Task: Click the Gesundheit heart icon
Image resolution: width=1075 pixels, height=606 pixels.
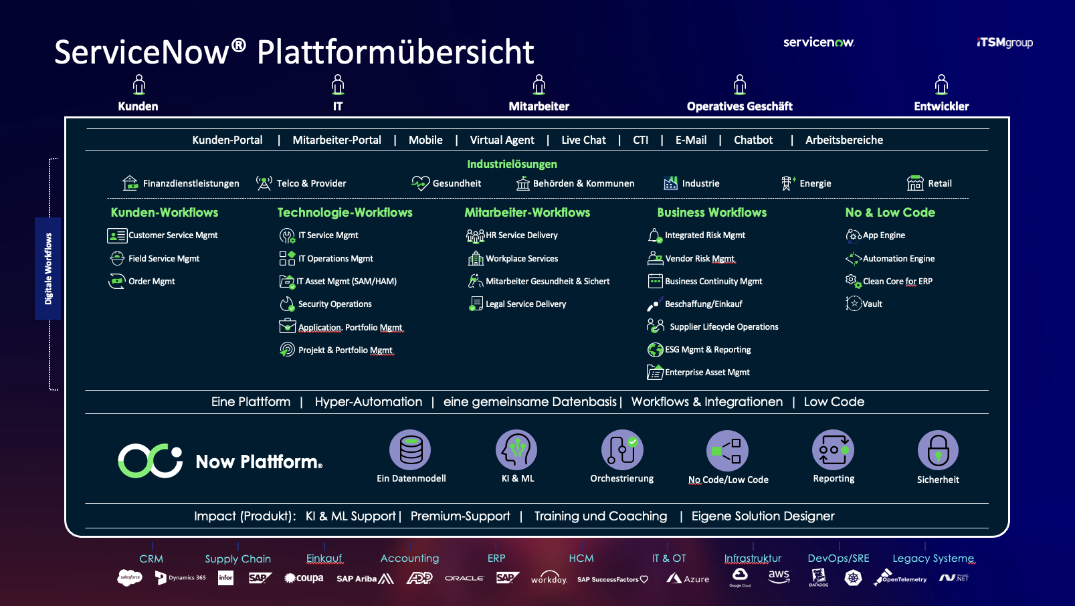Action: click(x=420, y=183)
